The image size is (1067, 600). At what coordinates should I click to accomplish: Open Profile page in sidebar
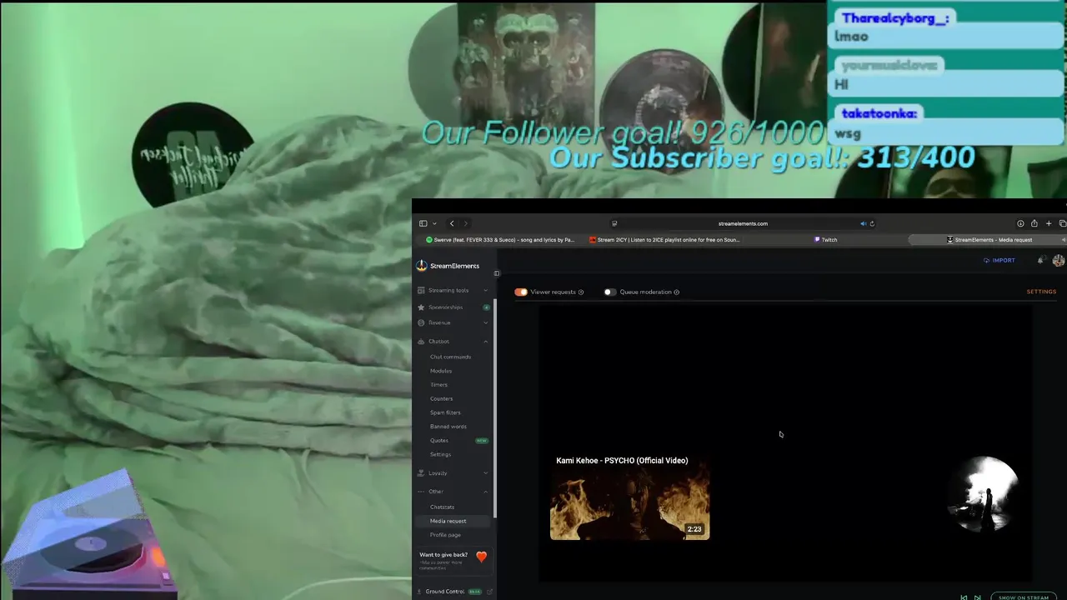445,535
